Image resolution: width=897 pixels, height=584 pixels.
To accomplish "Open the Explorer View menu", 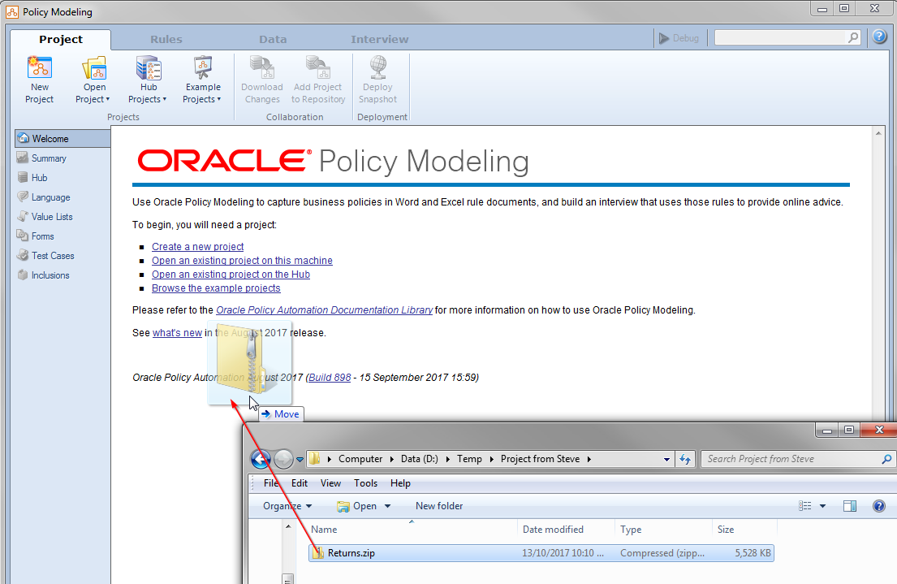I will click(330, 483).
